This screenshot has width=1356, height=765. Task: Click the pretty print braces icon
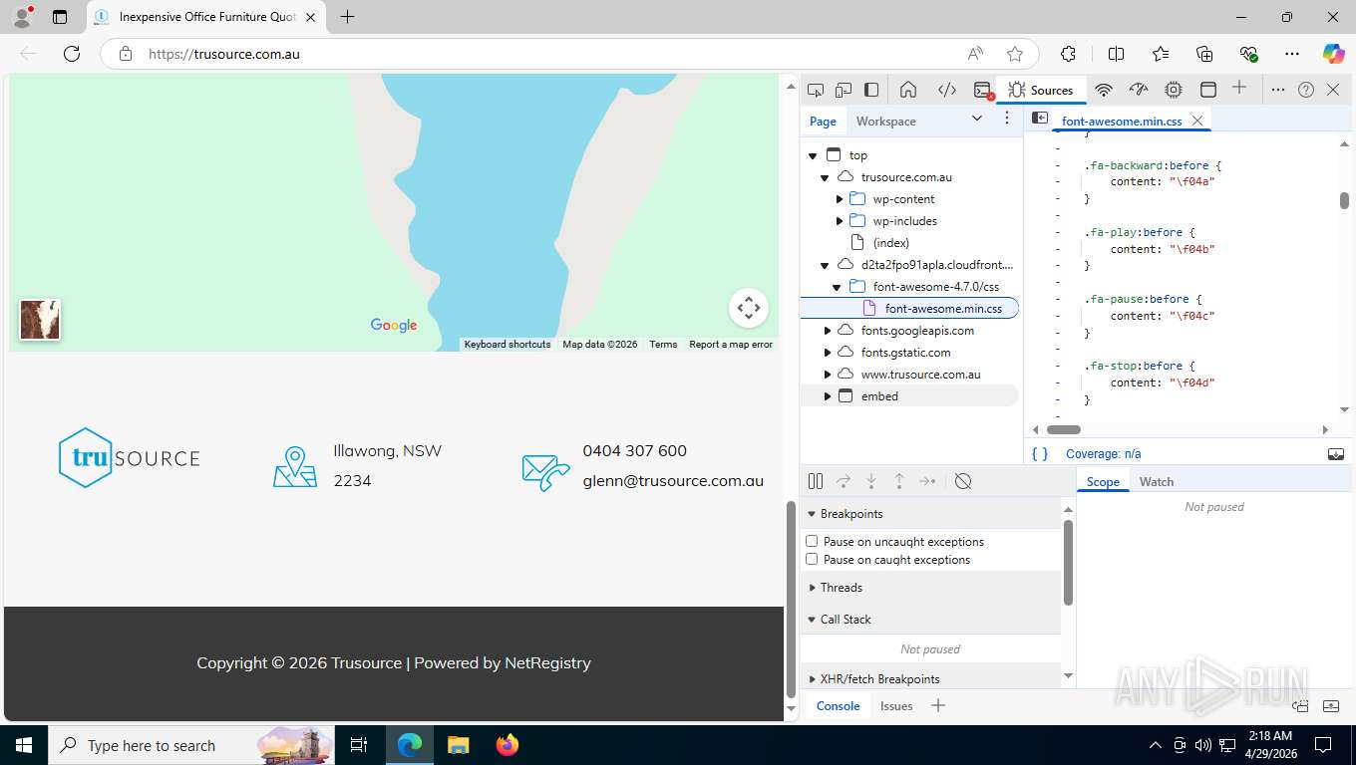pyautogui.click(x=1040, y=453)
